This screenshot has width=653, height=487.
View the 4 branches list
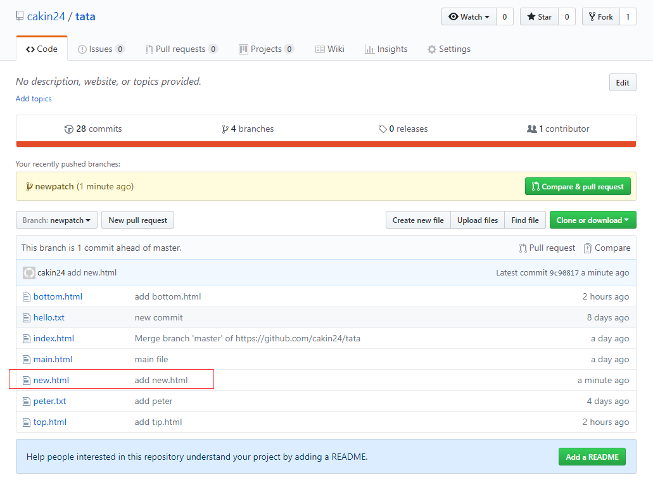click(248, 129)
